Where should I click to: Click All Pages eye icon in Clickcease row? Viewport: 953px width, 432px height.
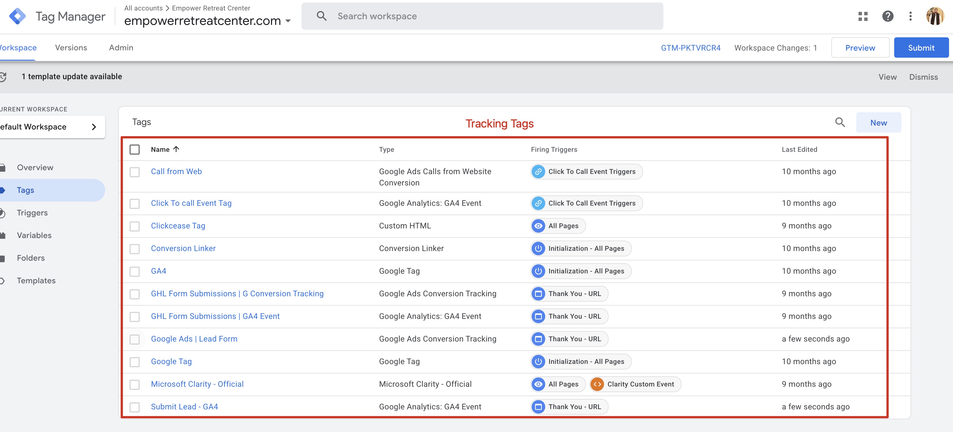(538, 226)
